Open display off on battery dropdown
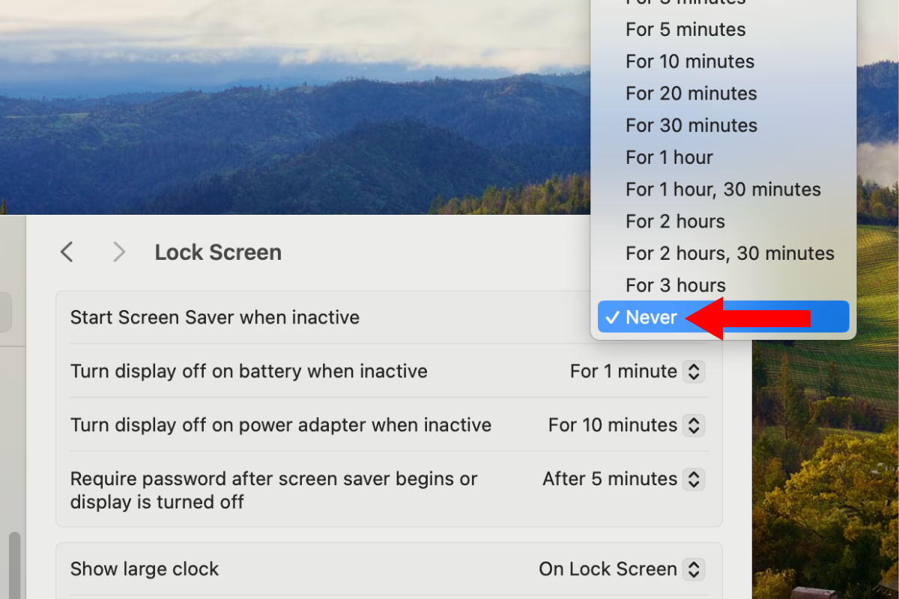This screenshot has width=899, height=599. tap(636, 371)
